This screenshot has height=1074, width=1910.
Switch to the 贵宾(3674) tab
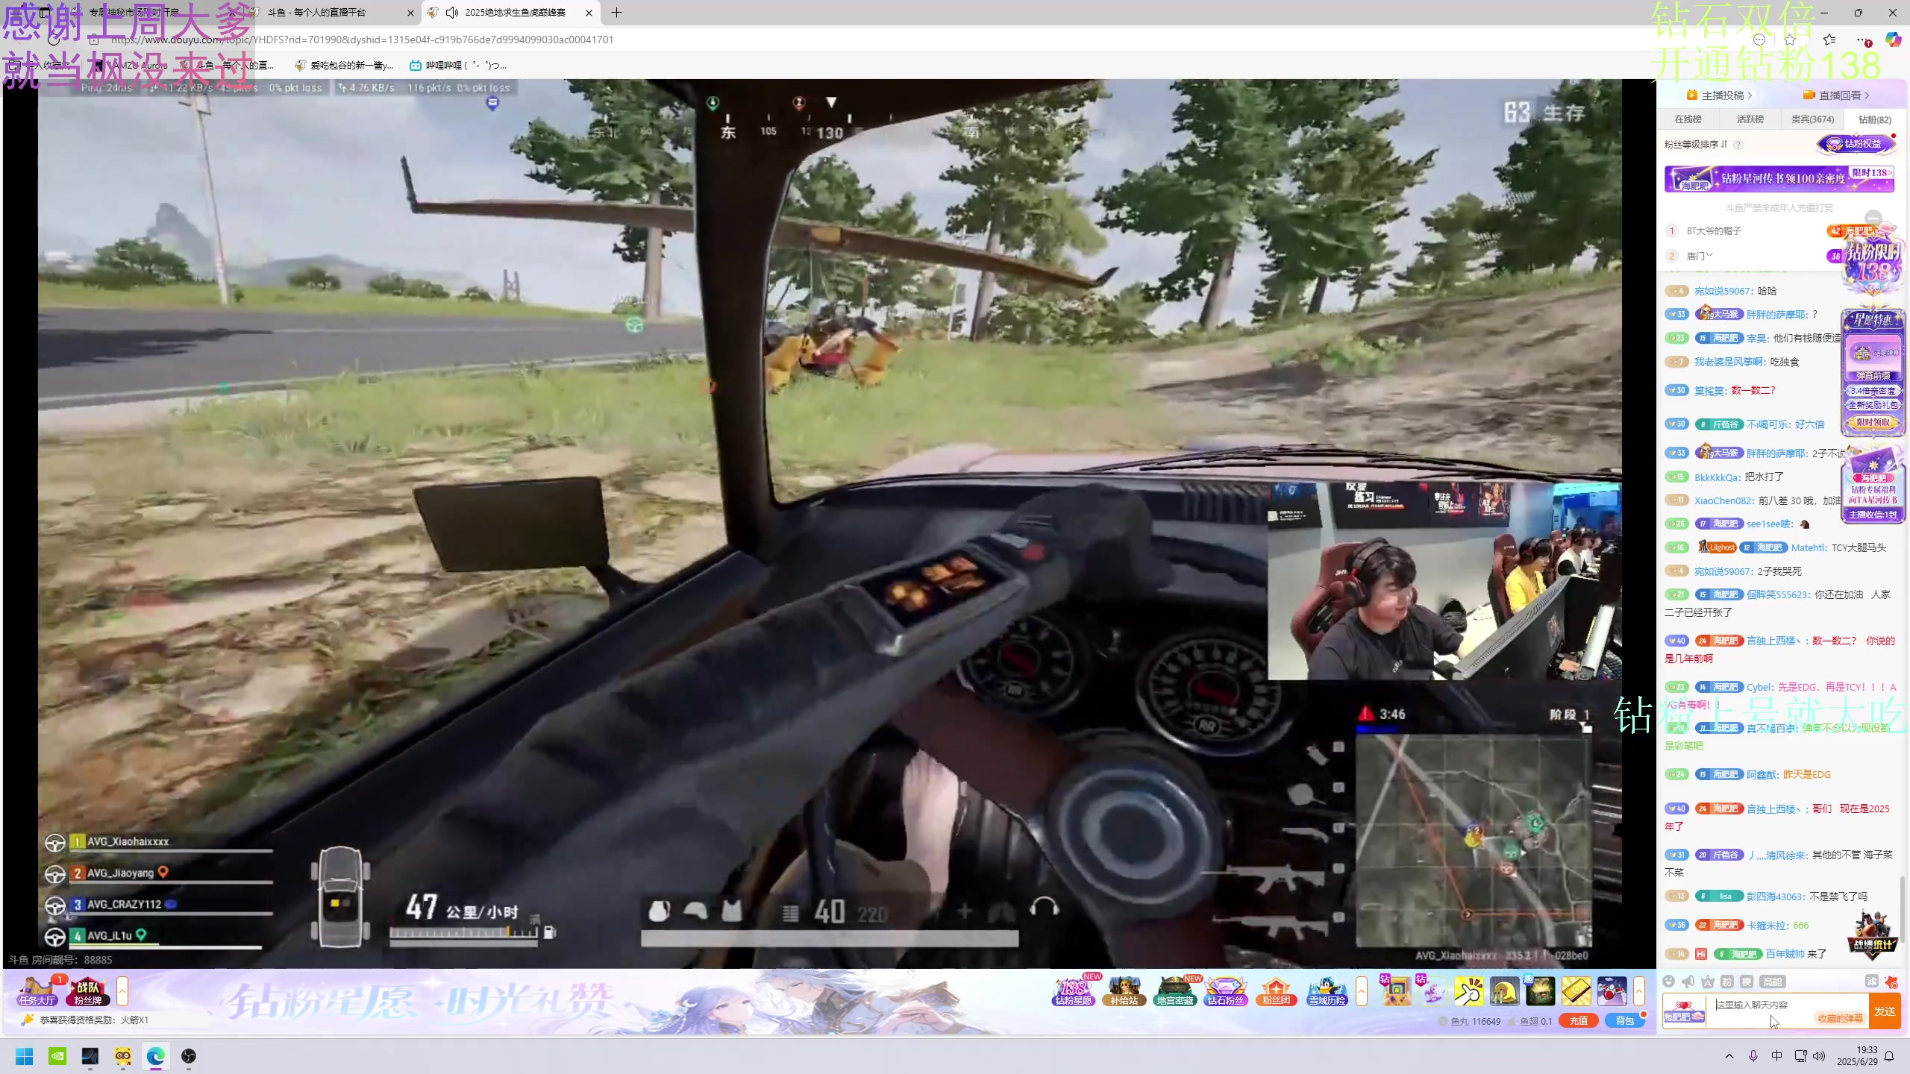coord(1813,119)
